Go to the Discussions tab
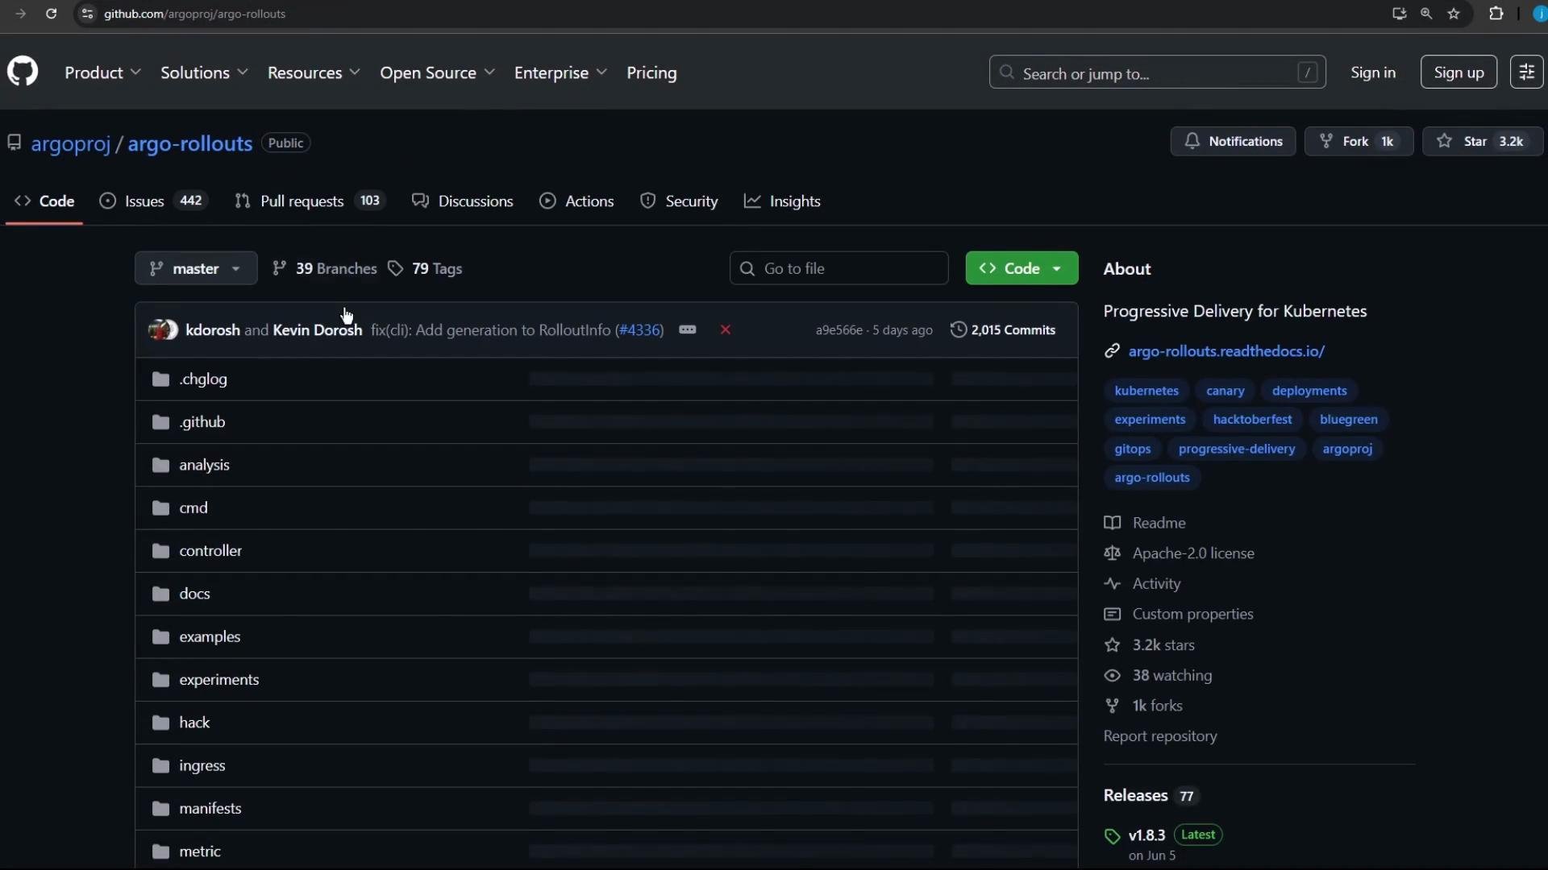Viewport: 1548px width, 870px height. click(463, 201)
